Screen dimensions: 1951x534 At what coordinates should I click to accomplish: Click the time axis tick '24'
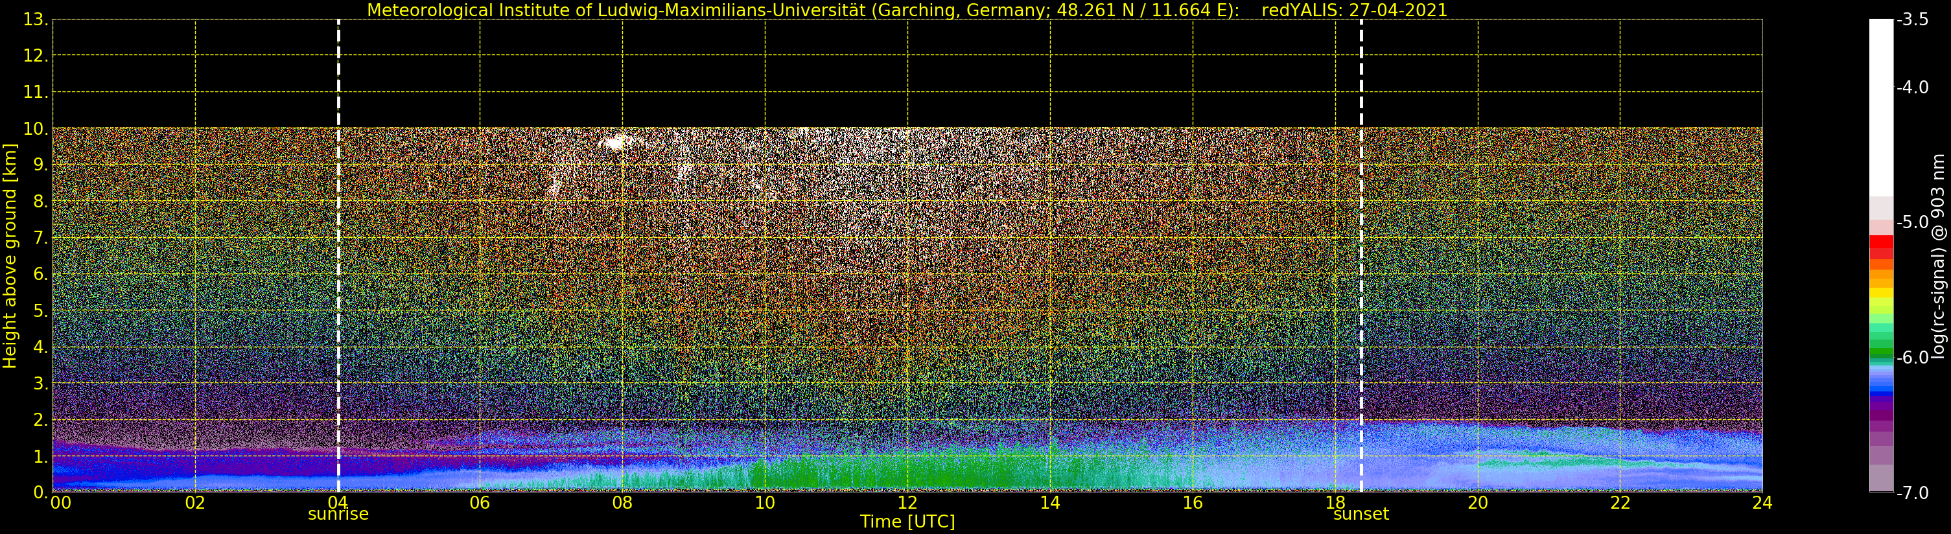[1762, 503]
